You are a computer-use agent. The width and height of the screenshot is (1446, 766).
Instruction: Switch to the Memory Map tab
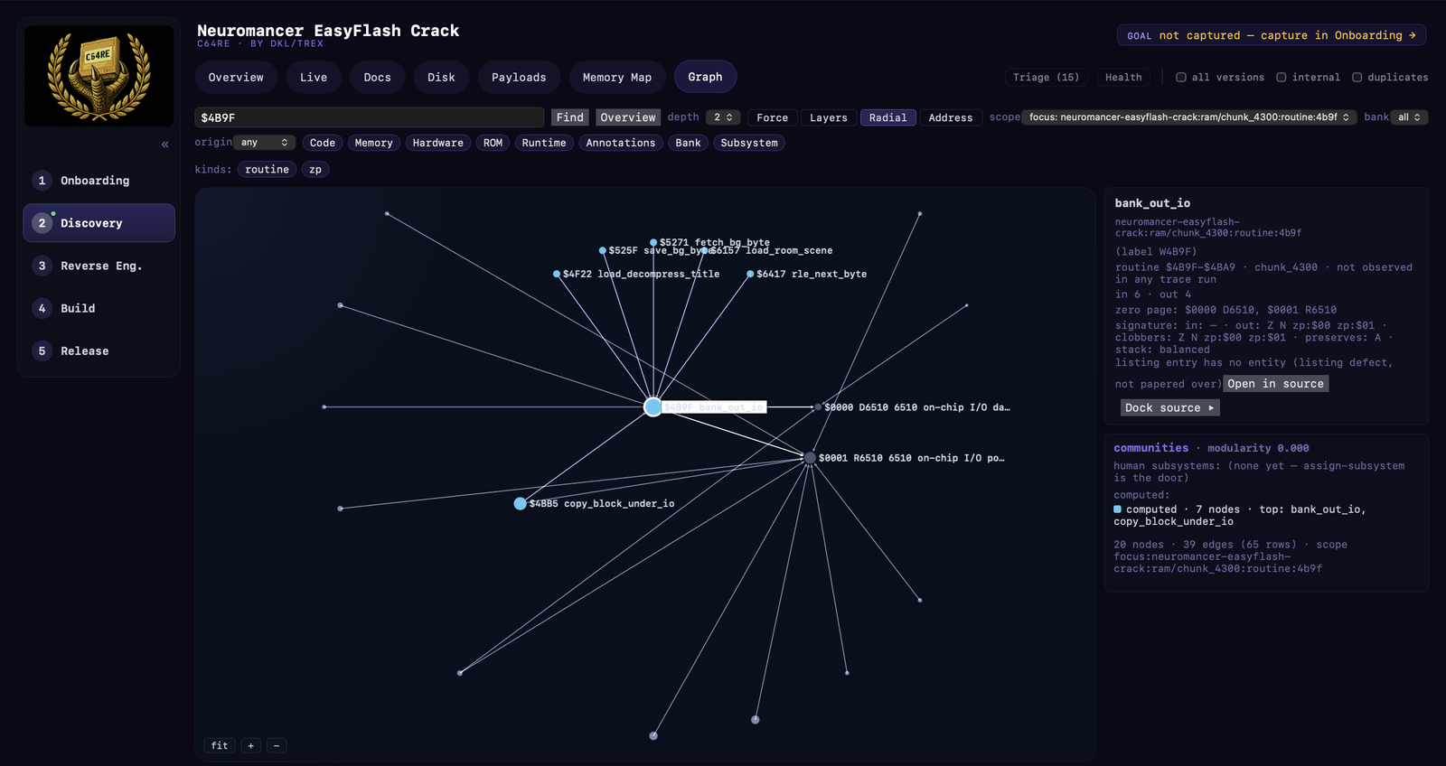coord(617,77)
